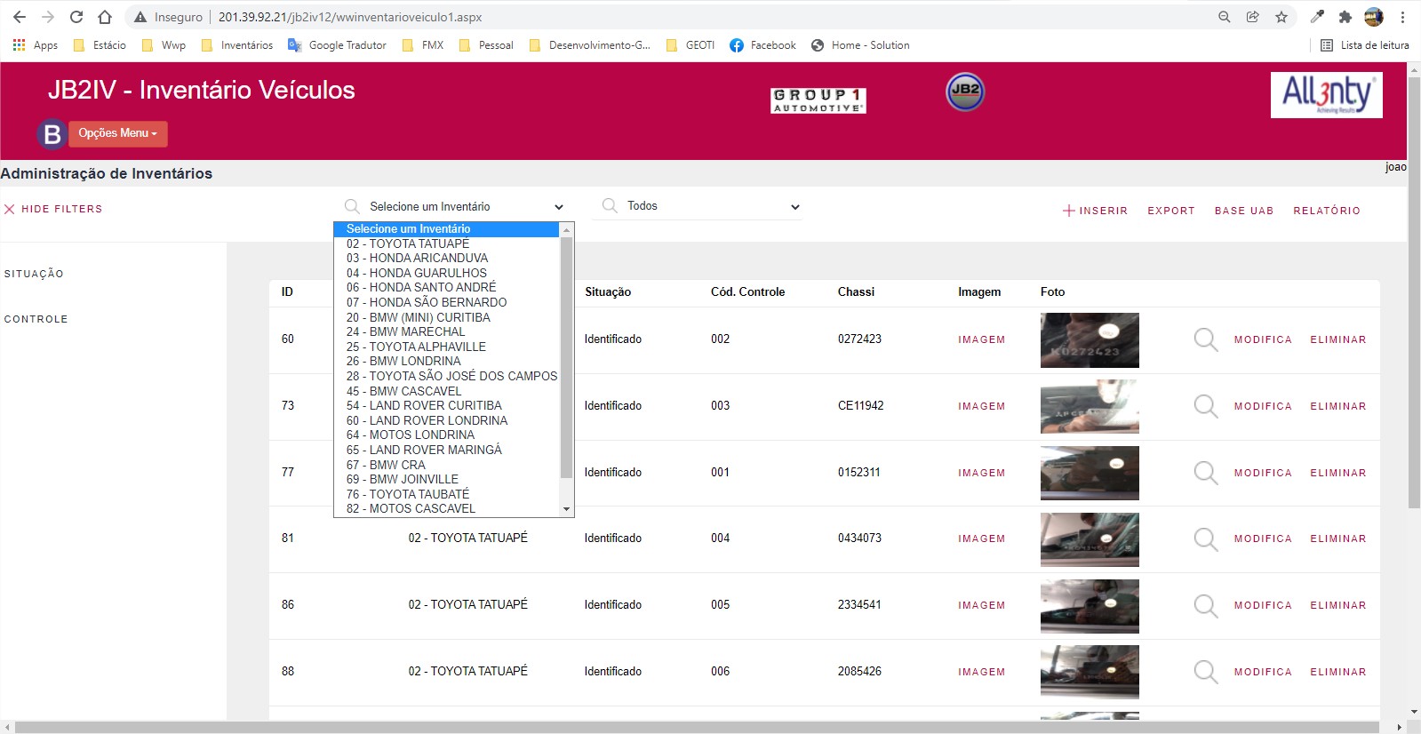This screenshot has height=734, width=1421.
Task: Click the Allenty logo
Action: pyautogui.click(x=1327, y=94)
